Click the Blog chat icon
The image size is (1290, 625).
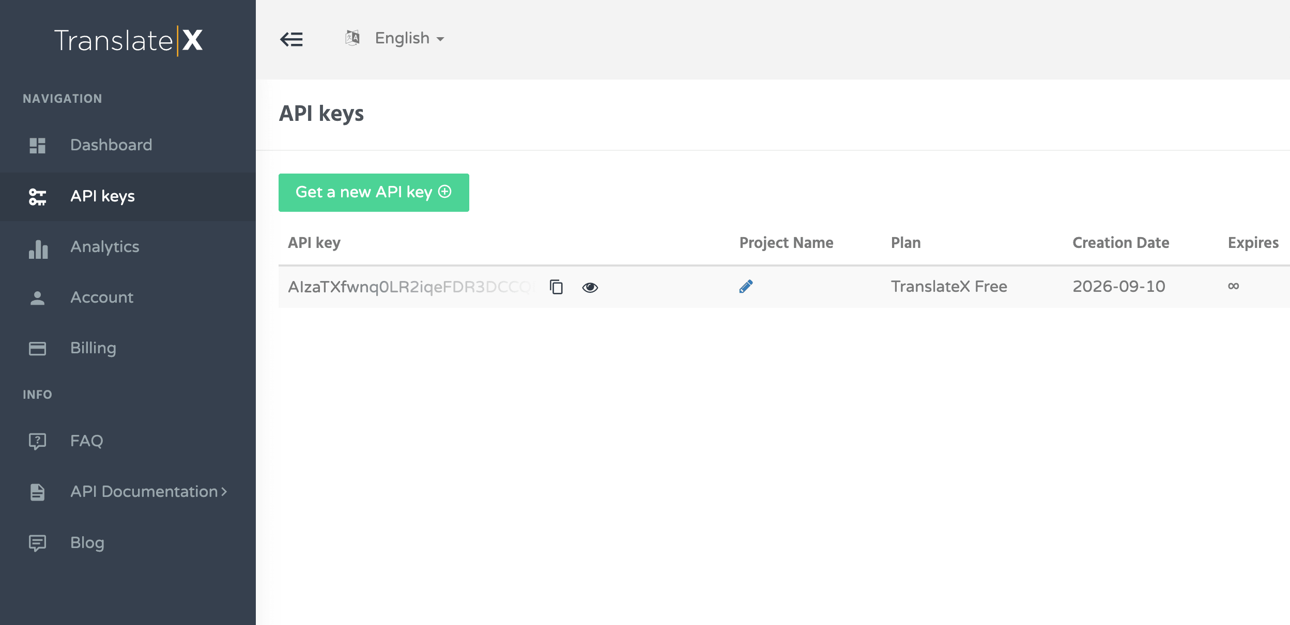coord(37,543)
